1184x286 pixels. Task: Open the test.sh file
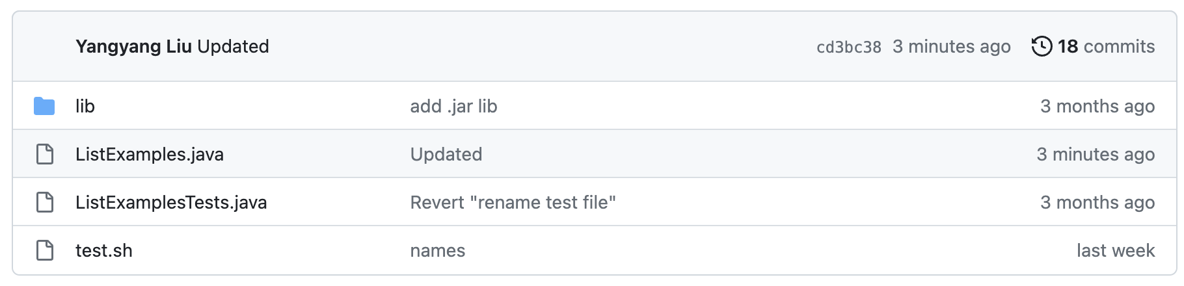(x=104, y=250)
